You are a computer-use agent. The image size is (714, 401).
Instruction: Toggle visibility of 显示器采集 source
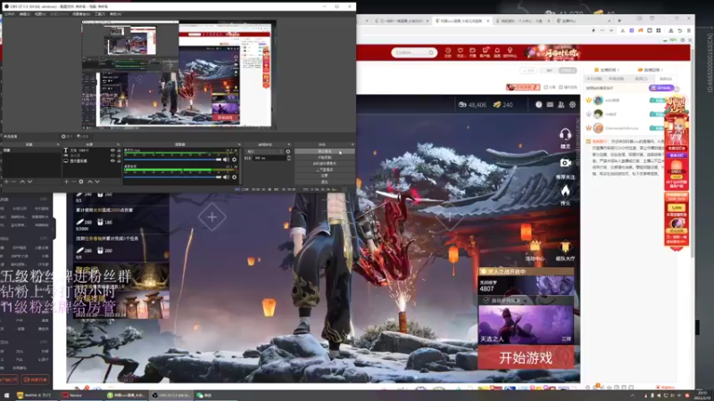[x=112, y=161]
